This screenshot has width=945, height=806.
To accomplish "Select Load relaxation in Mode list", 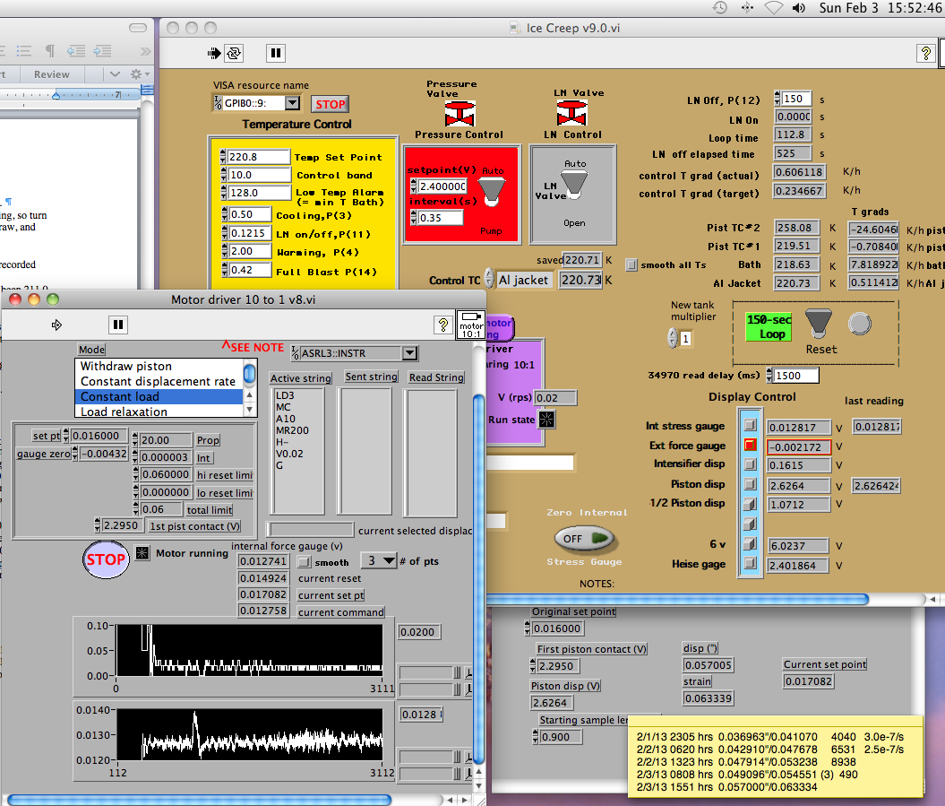I will pyautogui.click(x=124, y=412).
